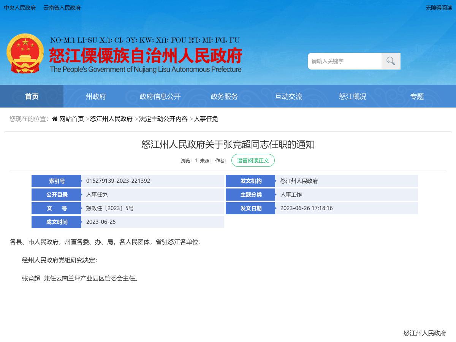Click the 成文时间 label cell
The height and width of the screenshot is (342, 456).
coord(56,222)
